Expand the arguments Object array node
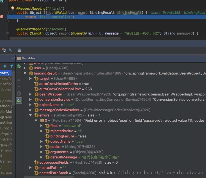Image resolution: width=206 pixels, height=178 pixels. coord(42,152)
